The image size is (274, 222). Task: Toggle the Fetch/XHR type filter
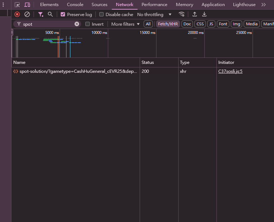pos(168,24)
